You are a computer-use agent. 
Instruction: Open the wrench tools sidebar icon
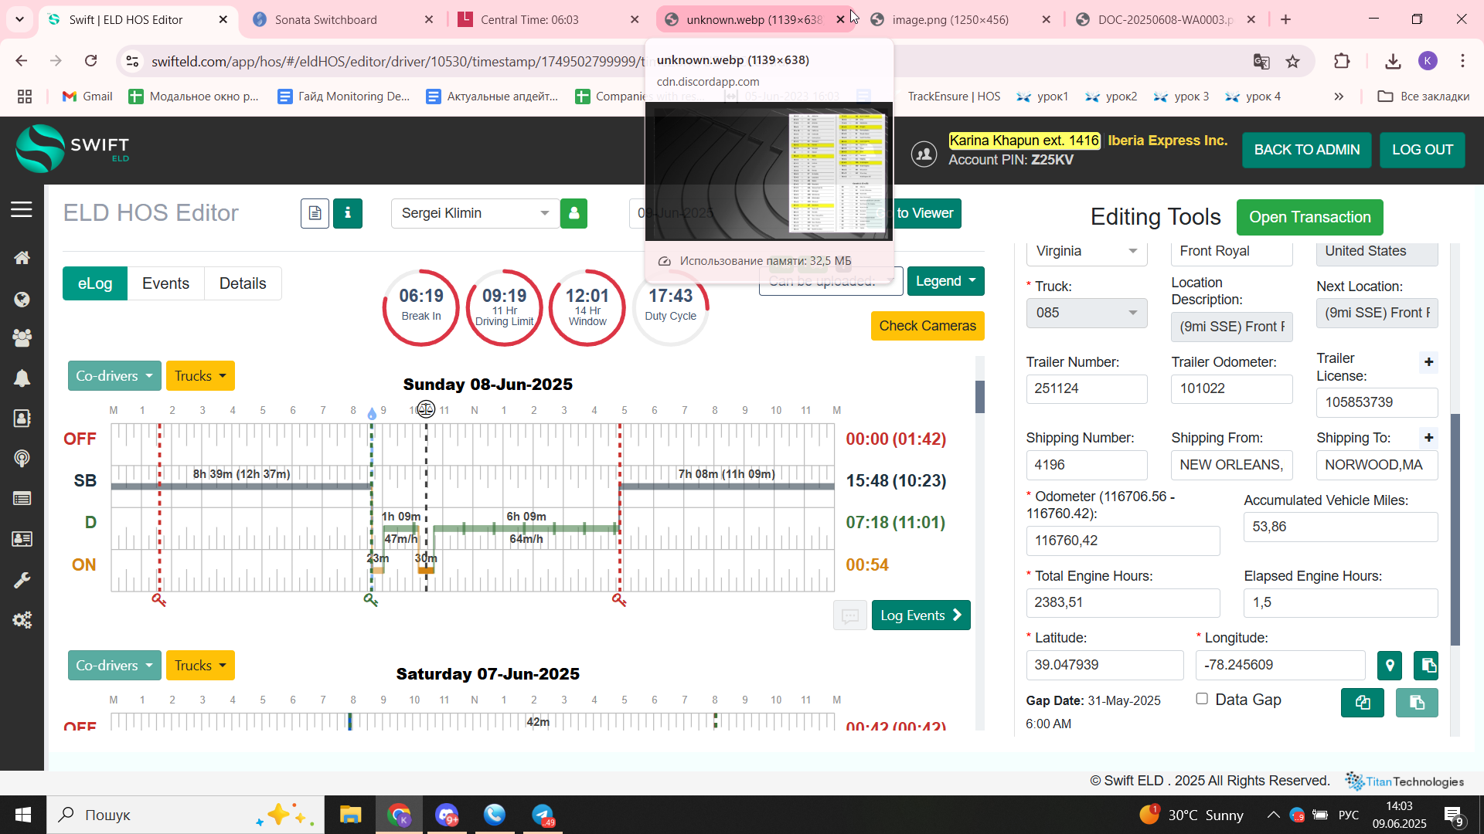pyautogui.click(x=22, y=580)
